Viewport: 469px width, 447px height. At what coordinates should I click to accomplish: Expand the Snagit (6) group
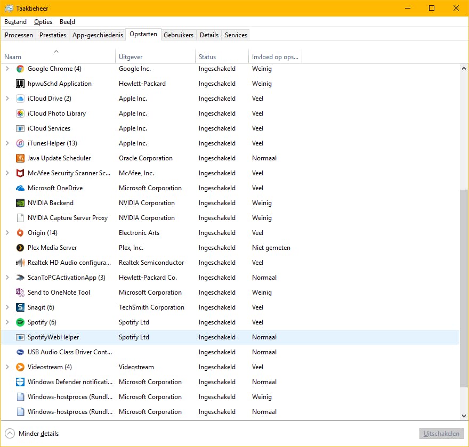7,307
